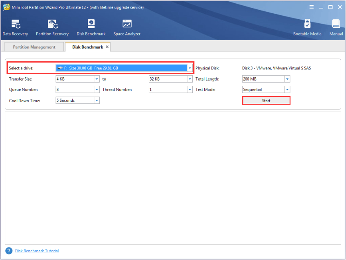
Task: Open Disk Benchmark from the toolbar
Action: [91, 28]
